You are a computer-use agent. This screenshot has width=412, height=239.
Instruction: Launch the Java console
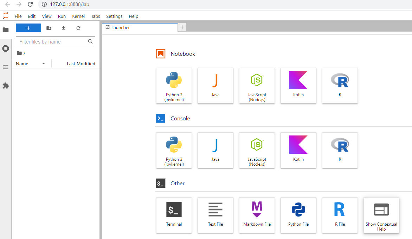[x=215, y=150]
